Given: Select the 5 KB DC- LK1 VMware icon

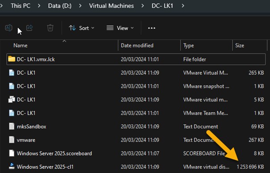Looking at the screenshot, I should [x=12, y=100].
